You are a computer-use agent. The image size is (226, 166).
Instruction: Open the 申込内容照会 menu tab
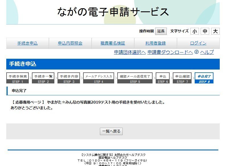(x=70, y=43)
